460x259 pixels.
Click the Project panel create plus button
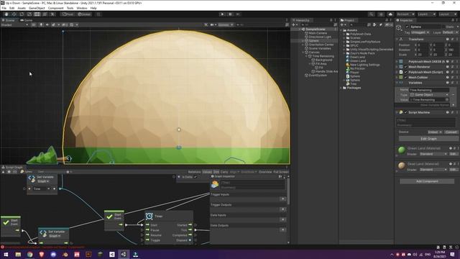[x=342, y=25]
